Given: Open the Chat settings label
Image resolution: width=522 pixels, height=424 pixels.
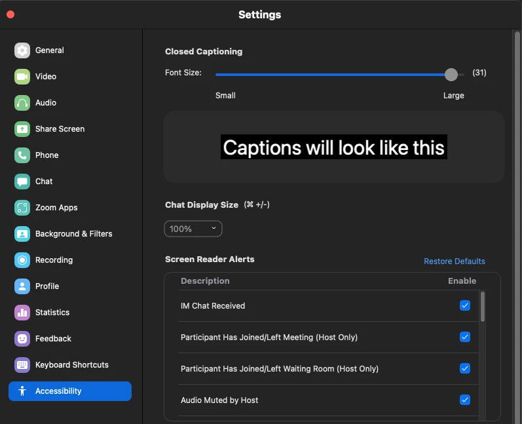Looking at the screenshot, I should click(44, 182).
